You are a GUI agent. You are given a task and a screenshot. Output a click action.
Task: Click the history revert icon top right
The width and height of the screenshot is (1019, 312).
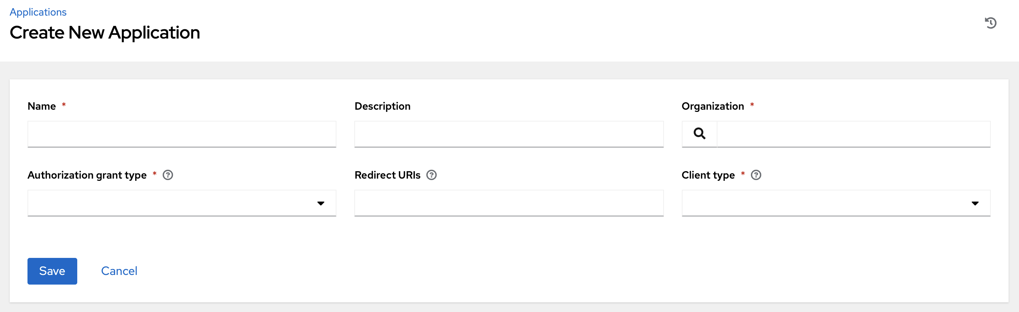[x=991, y=23]
